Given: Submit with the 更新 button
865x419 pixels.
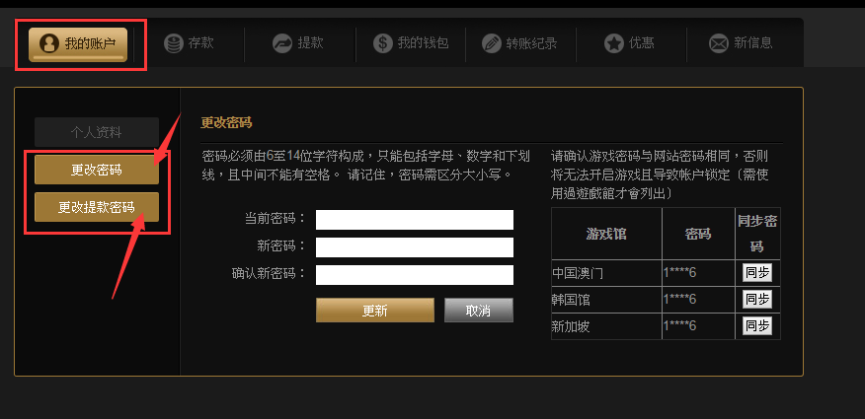Looking at the screenshot, I should click(375, 311).
